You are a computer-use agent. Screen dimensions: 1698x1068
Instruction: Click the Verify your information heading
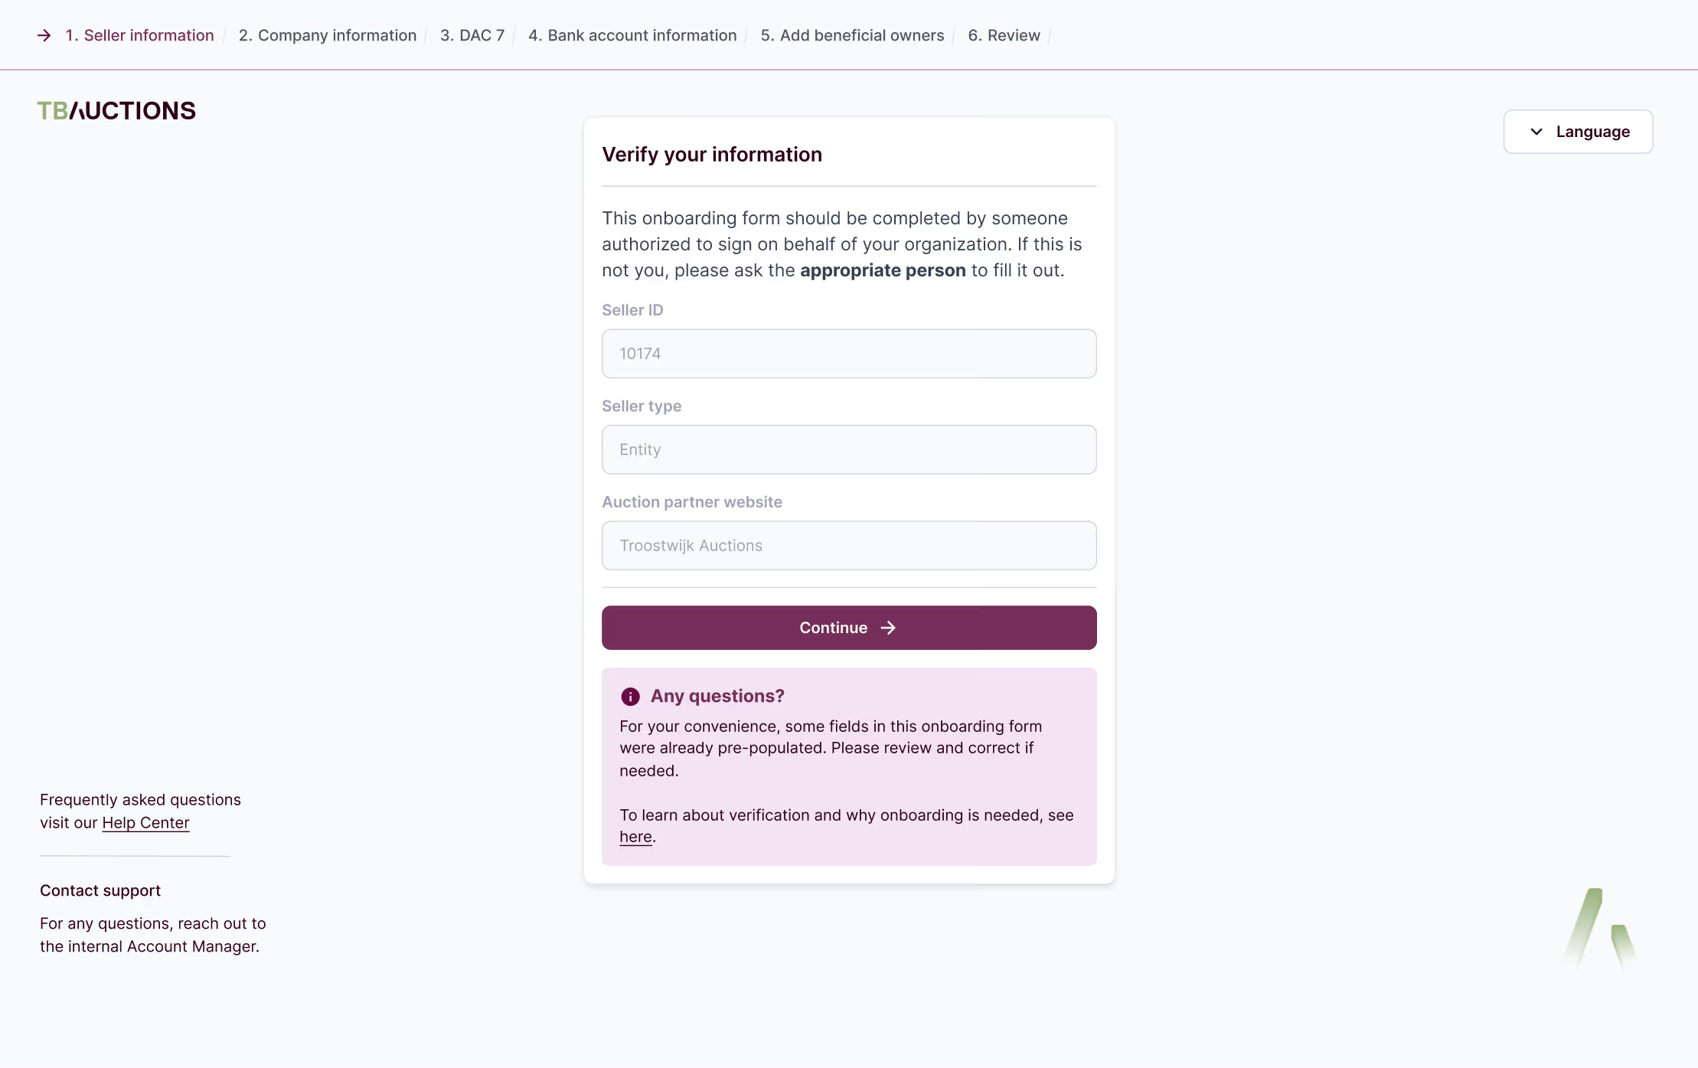coord(712,155)
